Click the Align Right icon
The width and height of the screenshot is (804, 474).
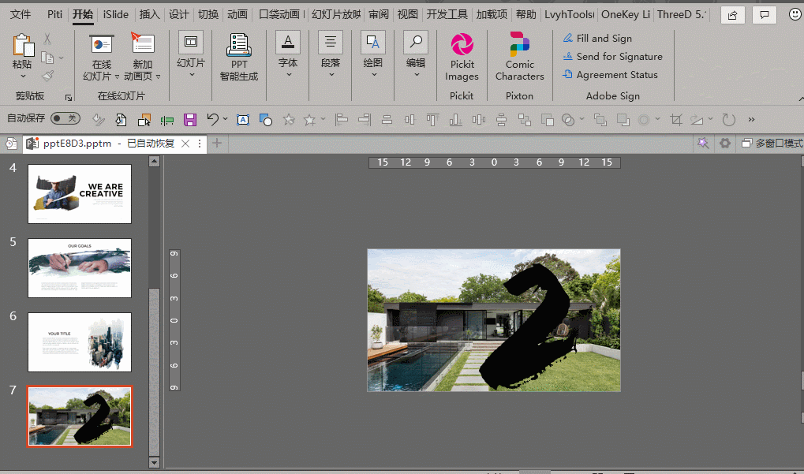click(x=365, y=120)
